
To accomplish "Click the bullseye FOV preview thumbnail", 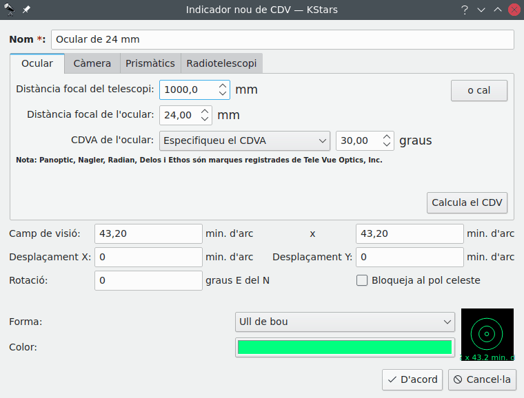I will point(487,335).
